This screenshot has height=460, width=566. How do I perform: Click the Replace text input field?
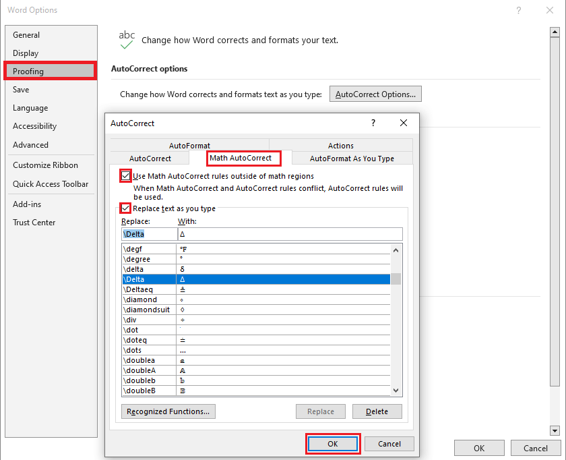click(x=148, y=234)
